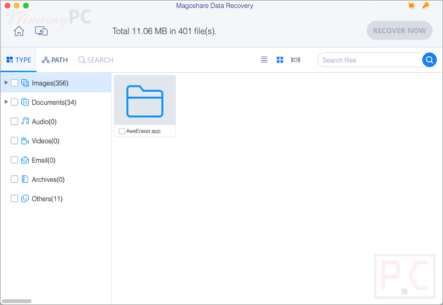The image size is (443, 305).
Task: Click the blue search magnifier button
Action: tap(429, 60)
